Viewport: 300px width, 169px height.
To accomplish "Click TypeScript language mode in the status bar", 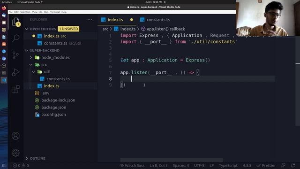I will (228, 166).
